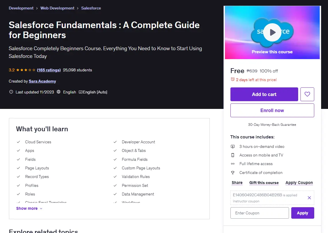Click checkmark beside Permission Set
The image size is (328, 233).
(x=115, y=185)
